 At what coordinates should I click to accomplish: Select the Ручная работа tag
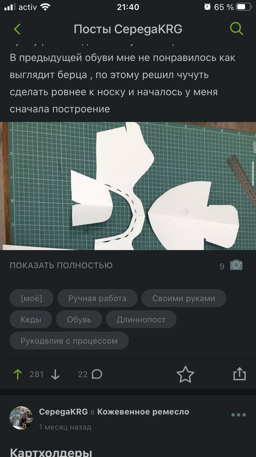click(97, 298)
